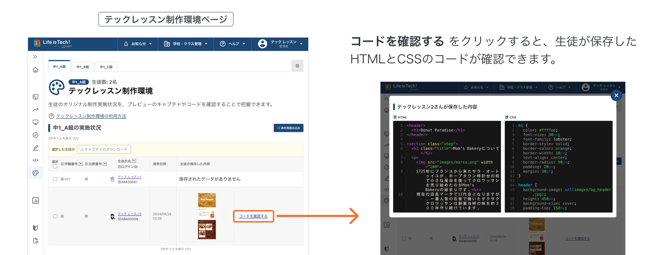Click the 保存されたデータがありません text
This screenshot has height=255, width=671.
point(210,179)
